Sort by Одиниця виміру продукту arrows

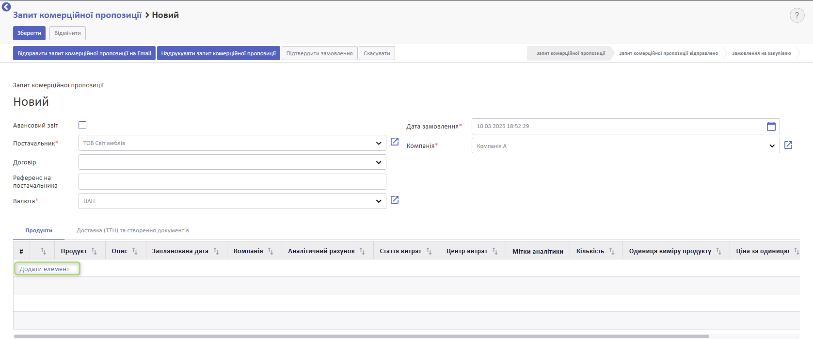click(719, 251)
